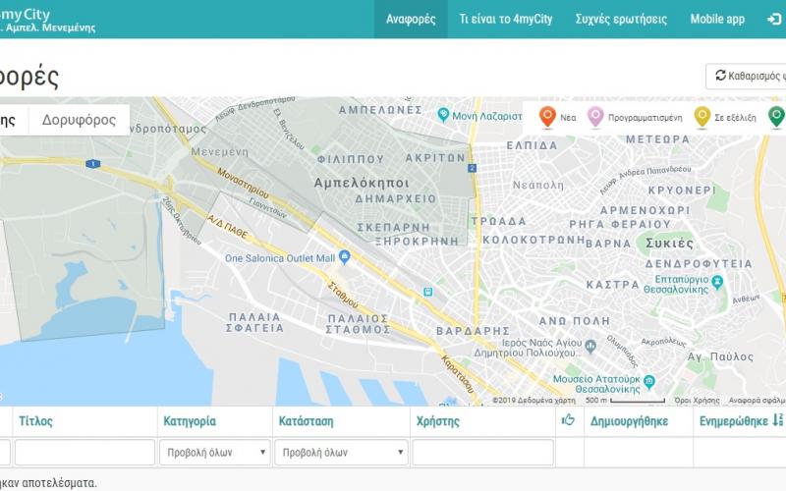Sort by Κατάσταση column header
786x491 pixels.
tap(306, 421)
